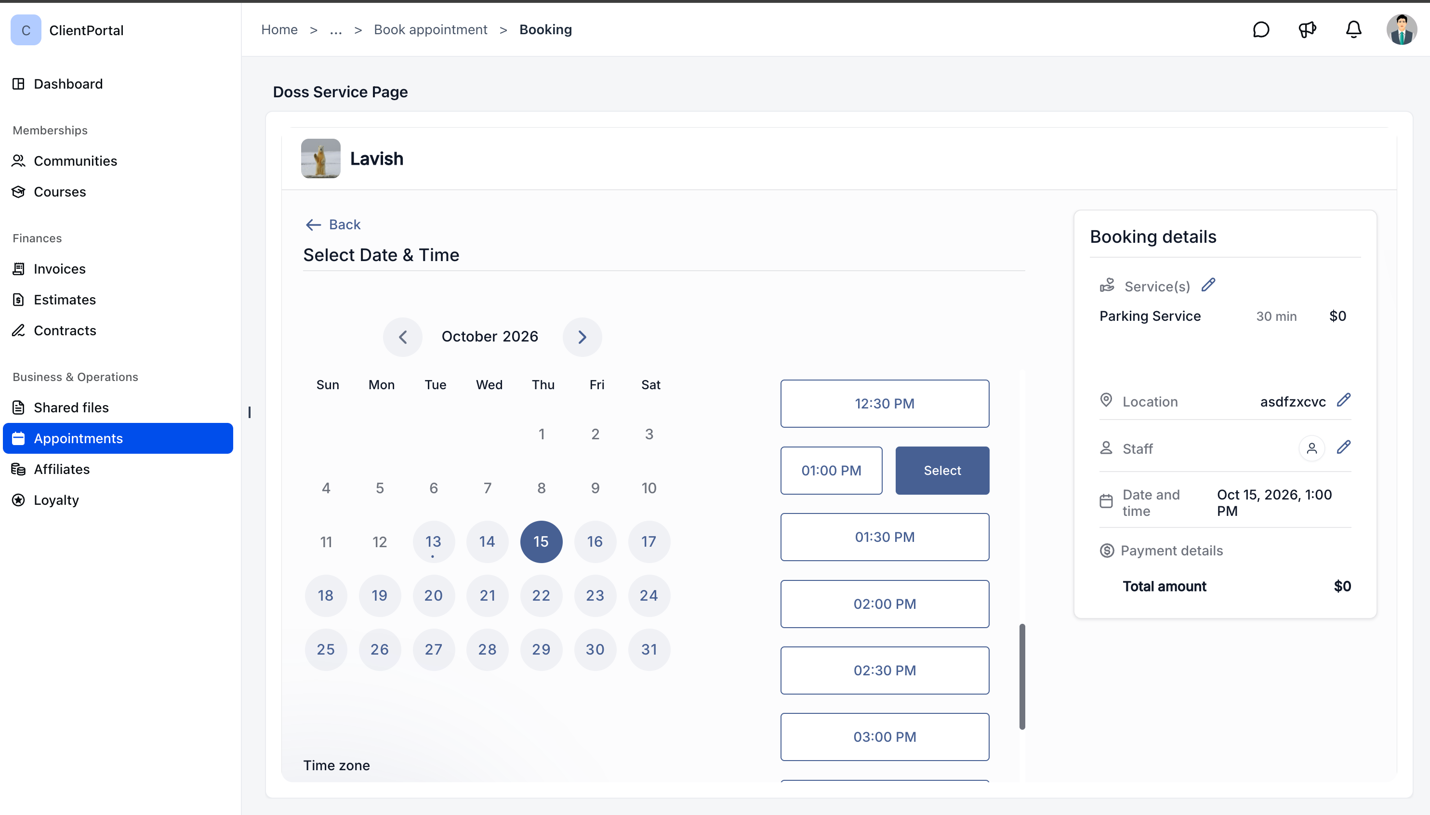
Task: Click the Back link
Action: [x=333, y=224]
